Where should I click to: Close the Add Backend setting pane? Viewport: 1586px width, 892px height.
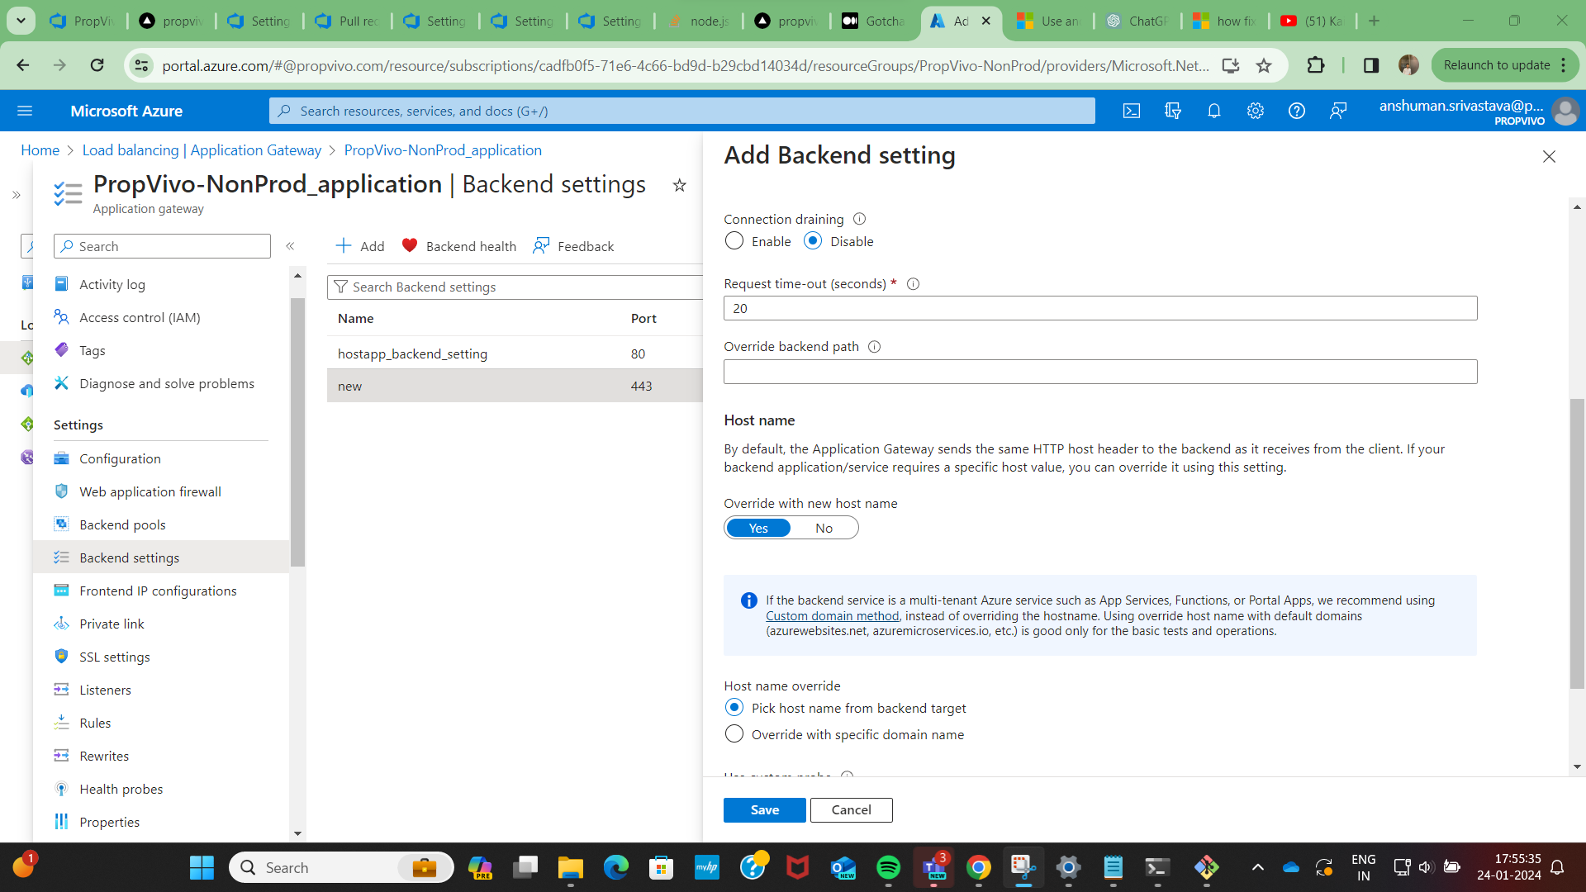(1549, 156)
